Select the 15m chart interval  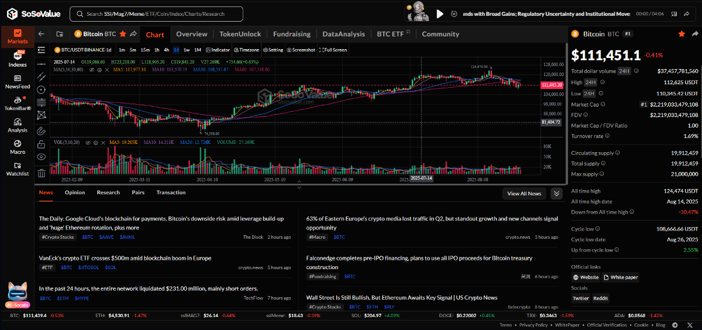point(145,50)
